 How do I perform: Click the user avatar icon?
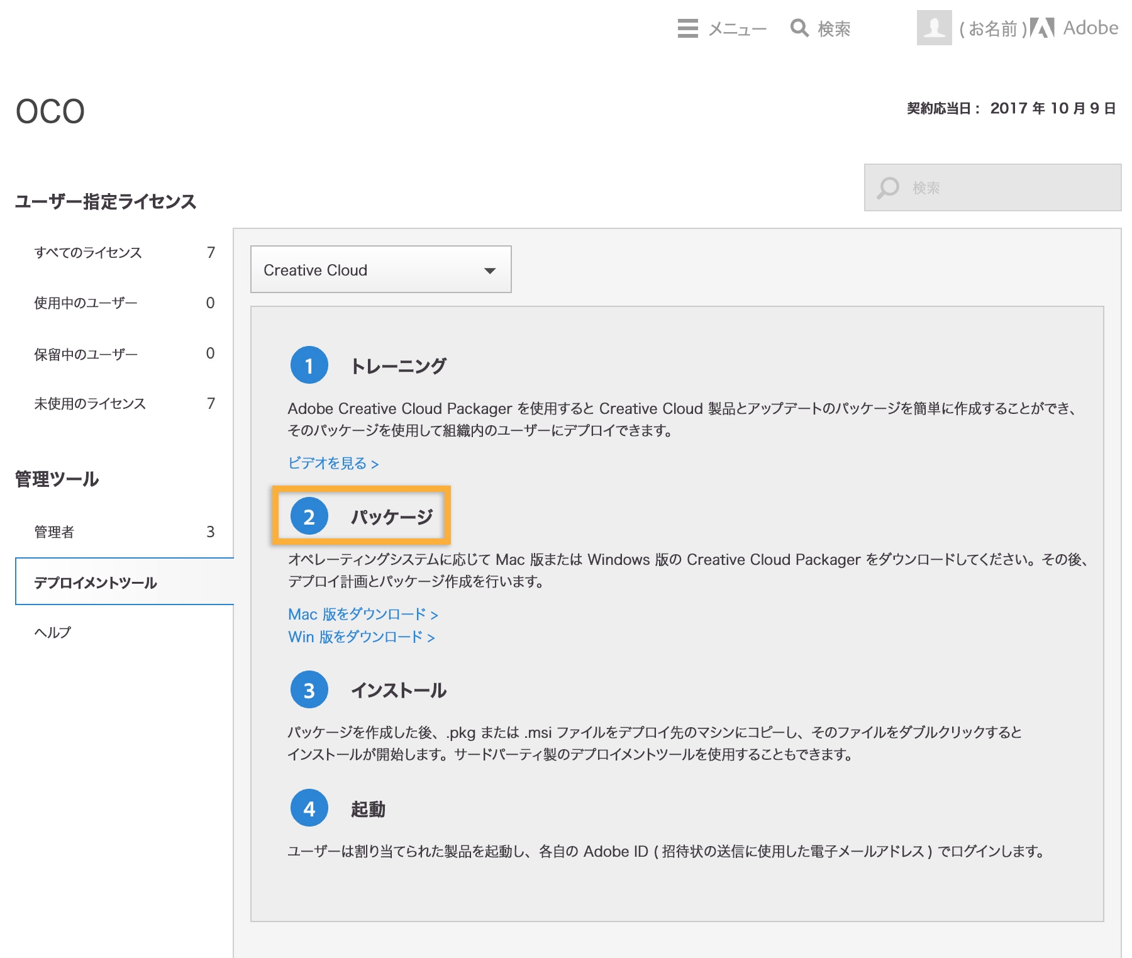[934, 28]
